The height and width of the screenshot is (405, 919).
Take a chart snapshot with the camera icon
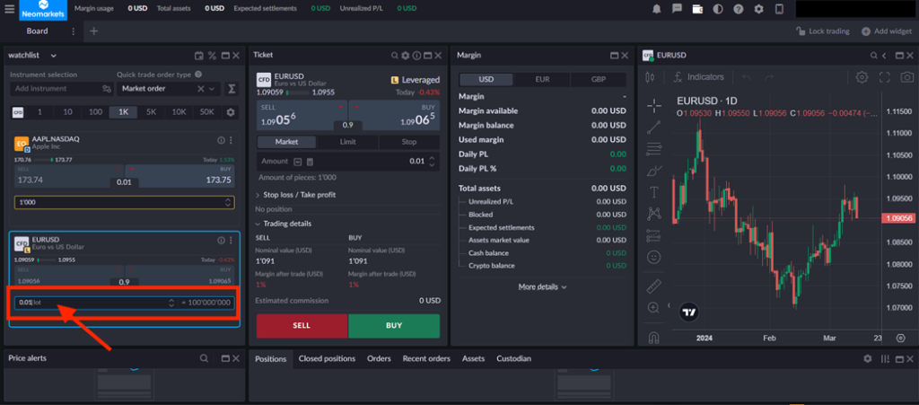coord(906,77)
